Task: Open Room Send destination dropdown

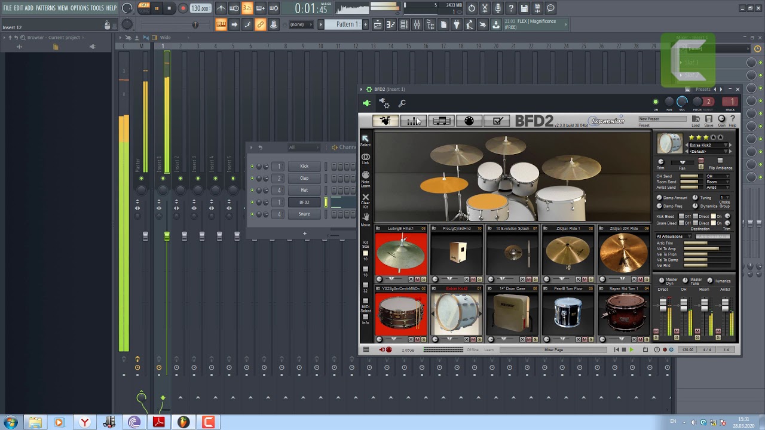Action: (x=717, y=182)
